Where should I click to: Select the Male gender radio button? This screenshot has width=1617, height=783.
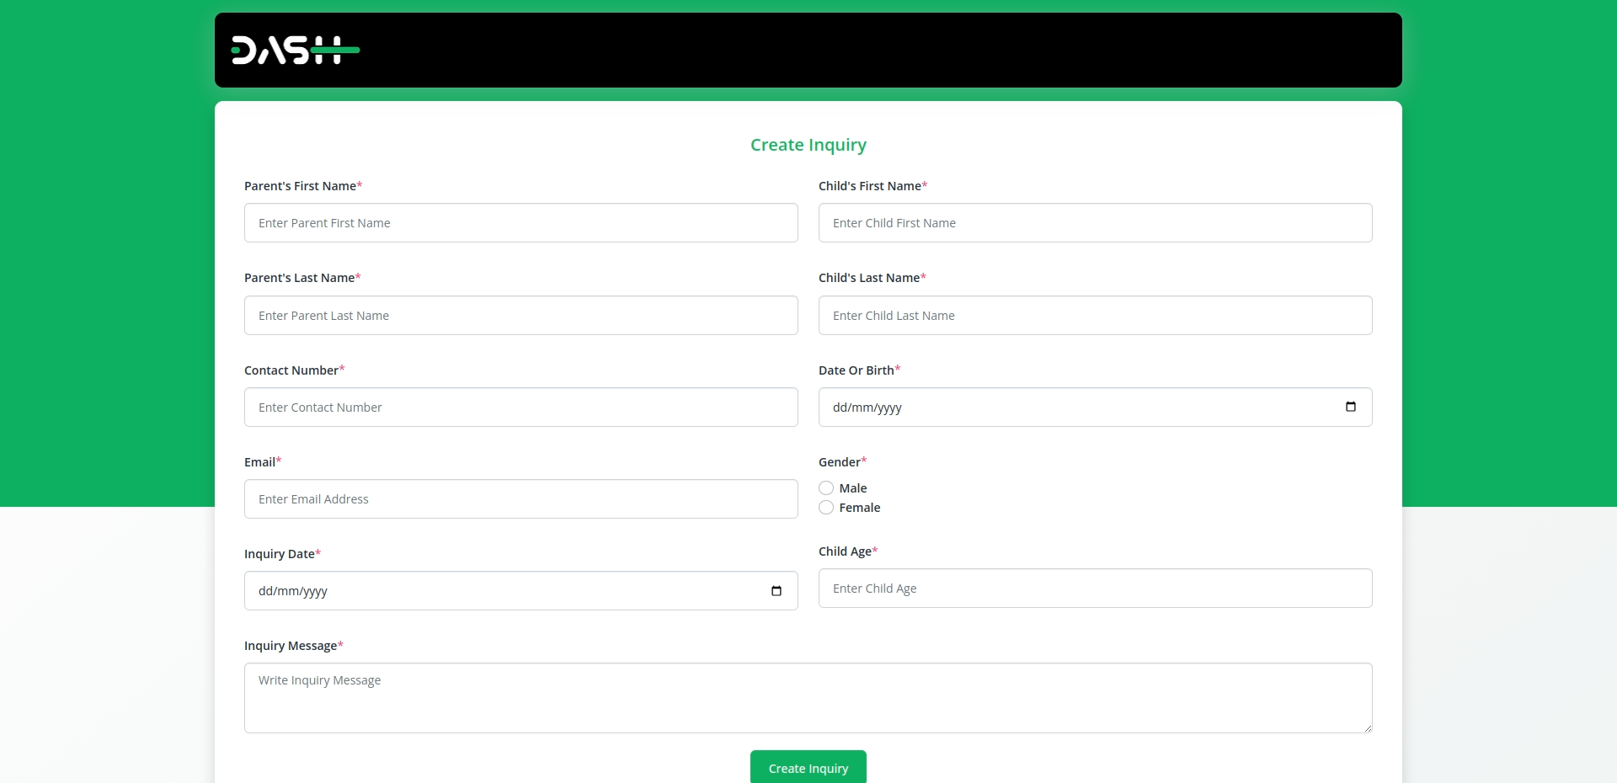pos(826,488)
